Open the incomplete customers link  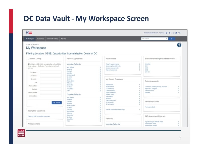(x=39, y=116)
